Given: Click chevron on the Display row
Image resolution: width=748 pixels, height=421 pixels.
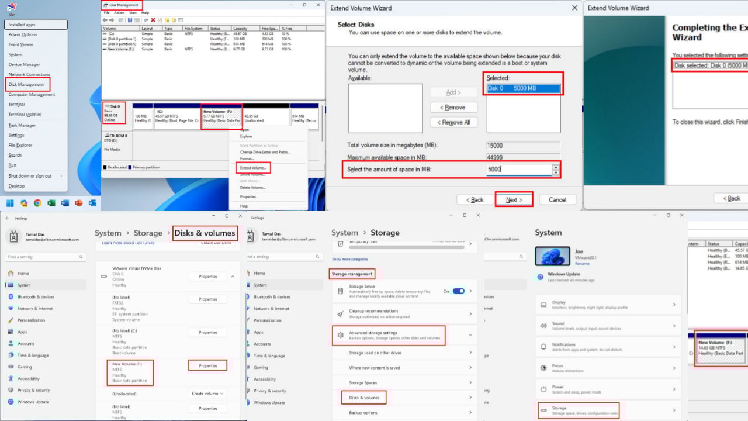Looking at the screenshot, I should 674,304.
